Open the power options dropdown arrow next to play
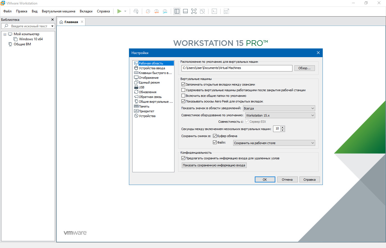 (x=125, y=11)
